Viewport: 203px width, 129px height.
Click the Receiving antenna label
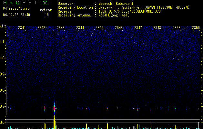[x=74, y=15]
